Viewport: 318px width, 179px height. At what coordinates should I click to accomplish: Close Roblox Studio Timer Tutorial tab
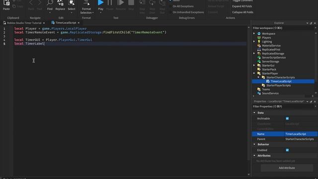(44, 23)
